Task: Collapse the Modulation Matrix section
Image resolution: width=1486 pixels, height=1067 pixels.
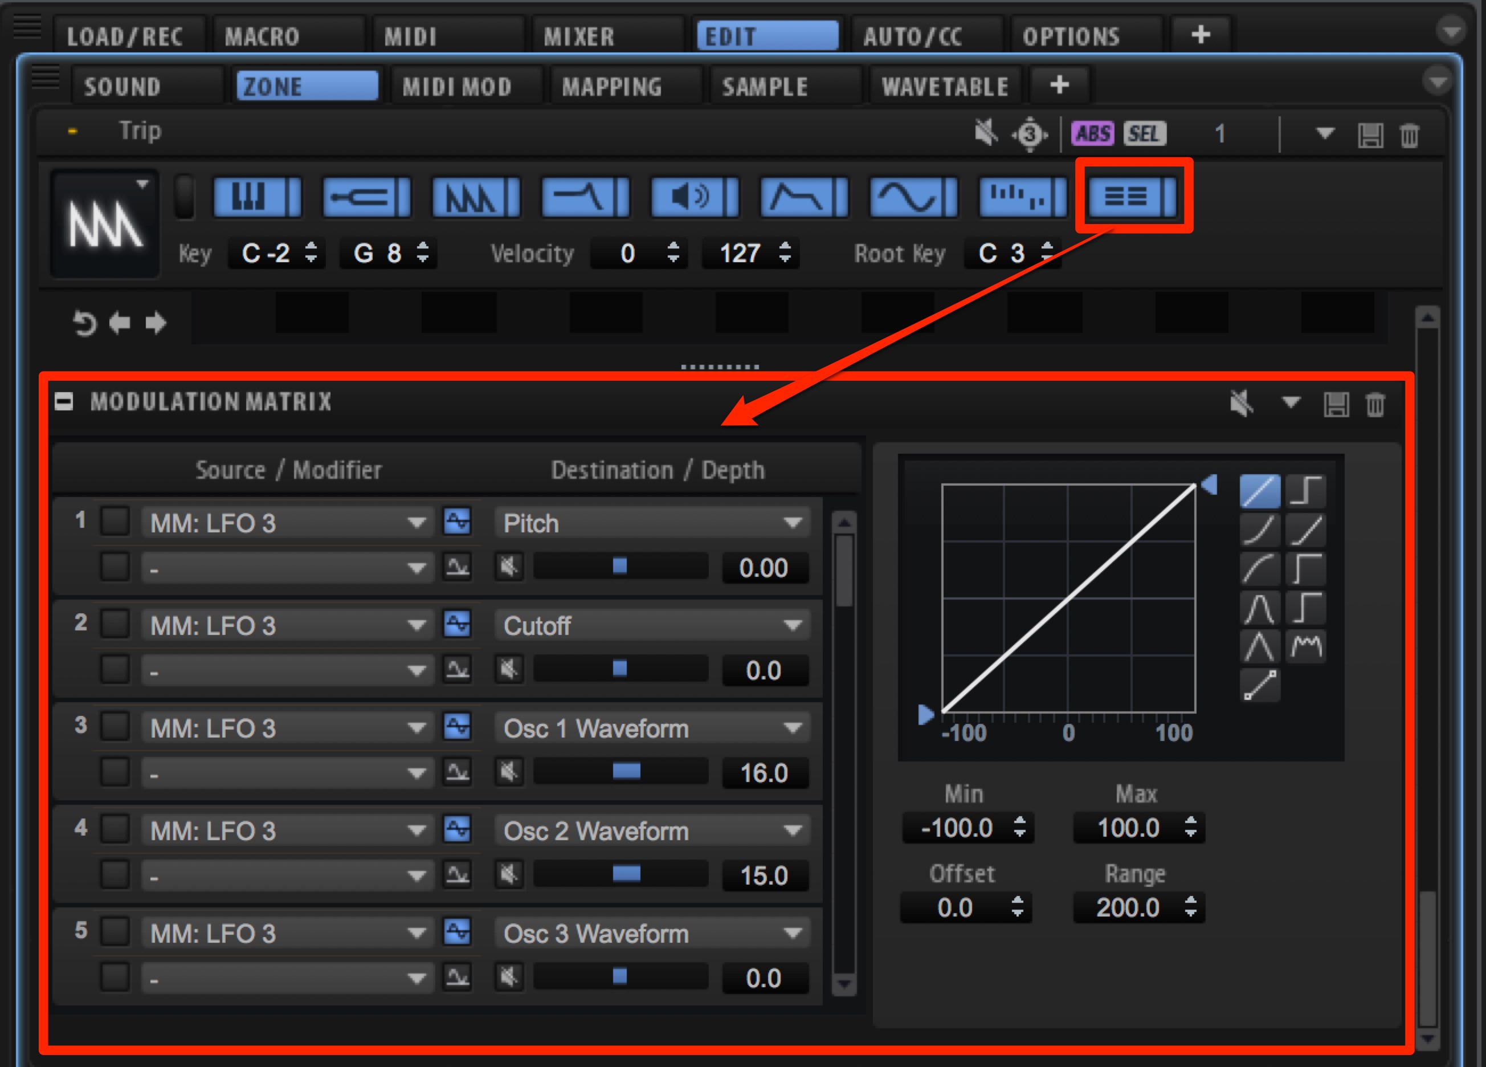Action: [x=64, y=401]
